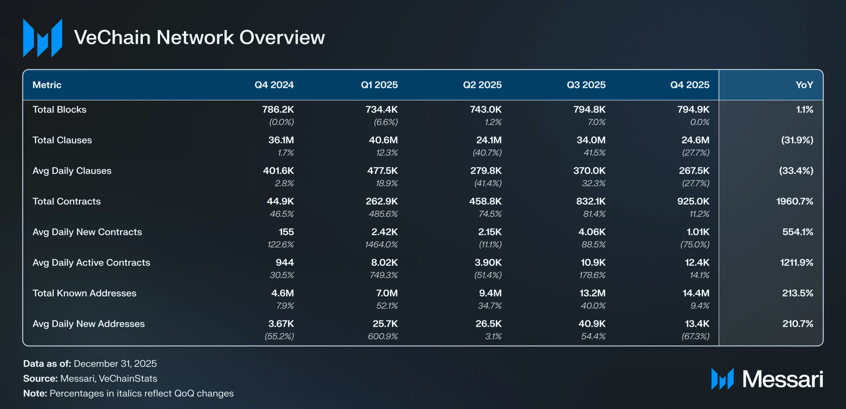Click the Messari logo beside the title

tap(43, 38)
